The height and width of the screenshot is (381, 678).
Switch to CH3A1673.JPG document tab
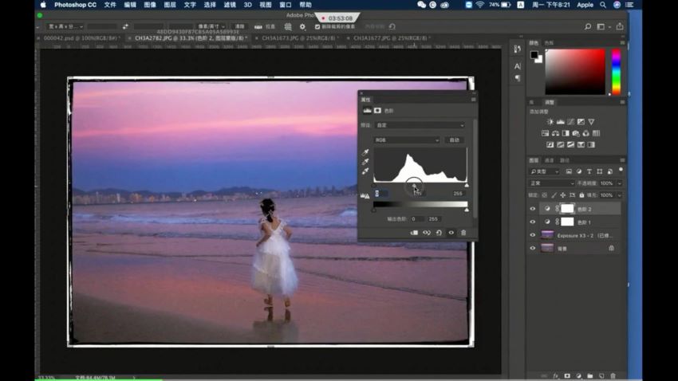click(x=298, y=38)
